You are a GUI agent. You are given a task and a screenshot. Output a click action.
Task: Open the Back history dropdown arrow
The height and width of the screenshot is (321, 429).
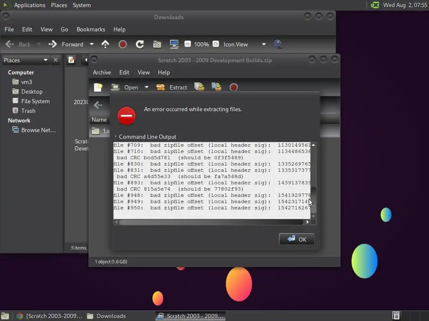(39, 44)
